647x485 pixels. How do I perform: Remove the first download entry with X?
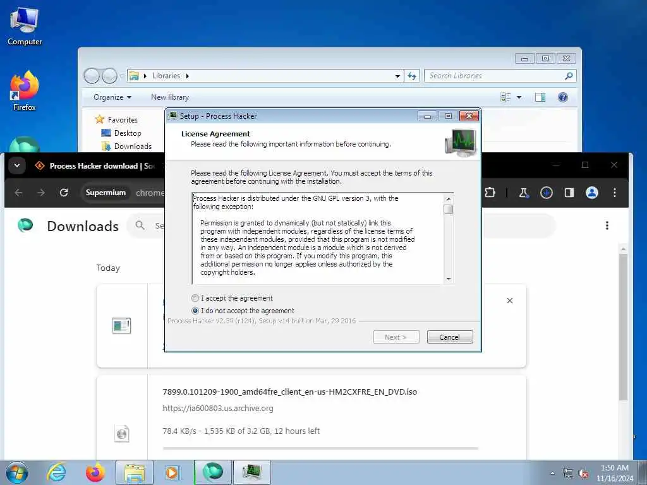(x=510, y=301)
